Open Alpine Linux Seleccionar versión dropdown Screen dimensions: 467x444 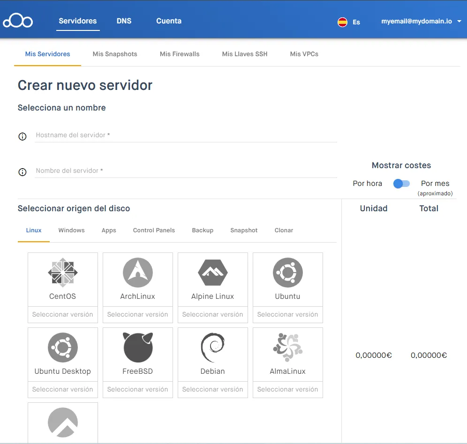coord(213,314)
